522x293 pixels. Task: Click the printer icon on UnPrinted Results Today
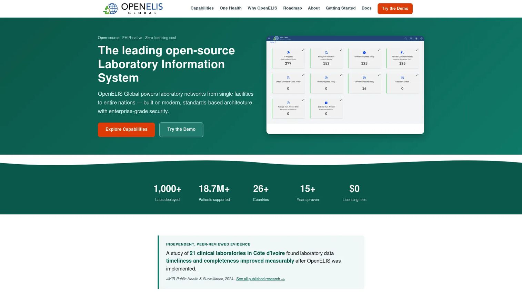tap(364, 78)
